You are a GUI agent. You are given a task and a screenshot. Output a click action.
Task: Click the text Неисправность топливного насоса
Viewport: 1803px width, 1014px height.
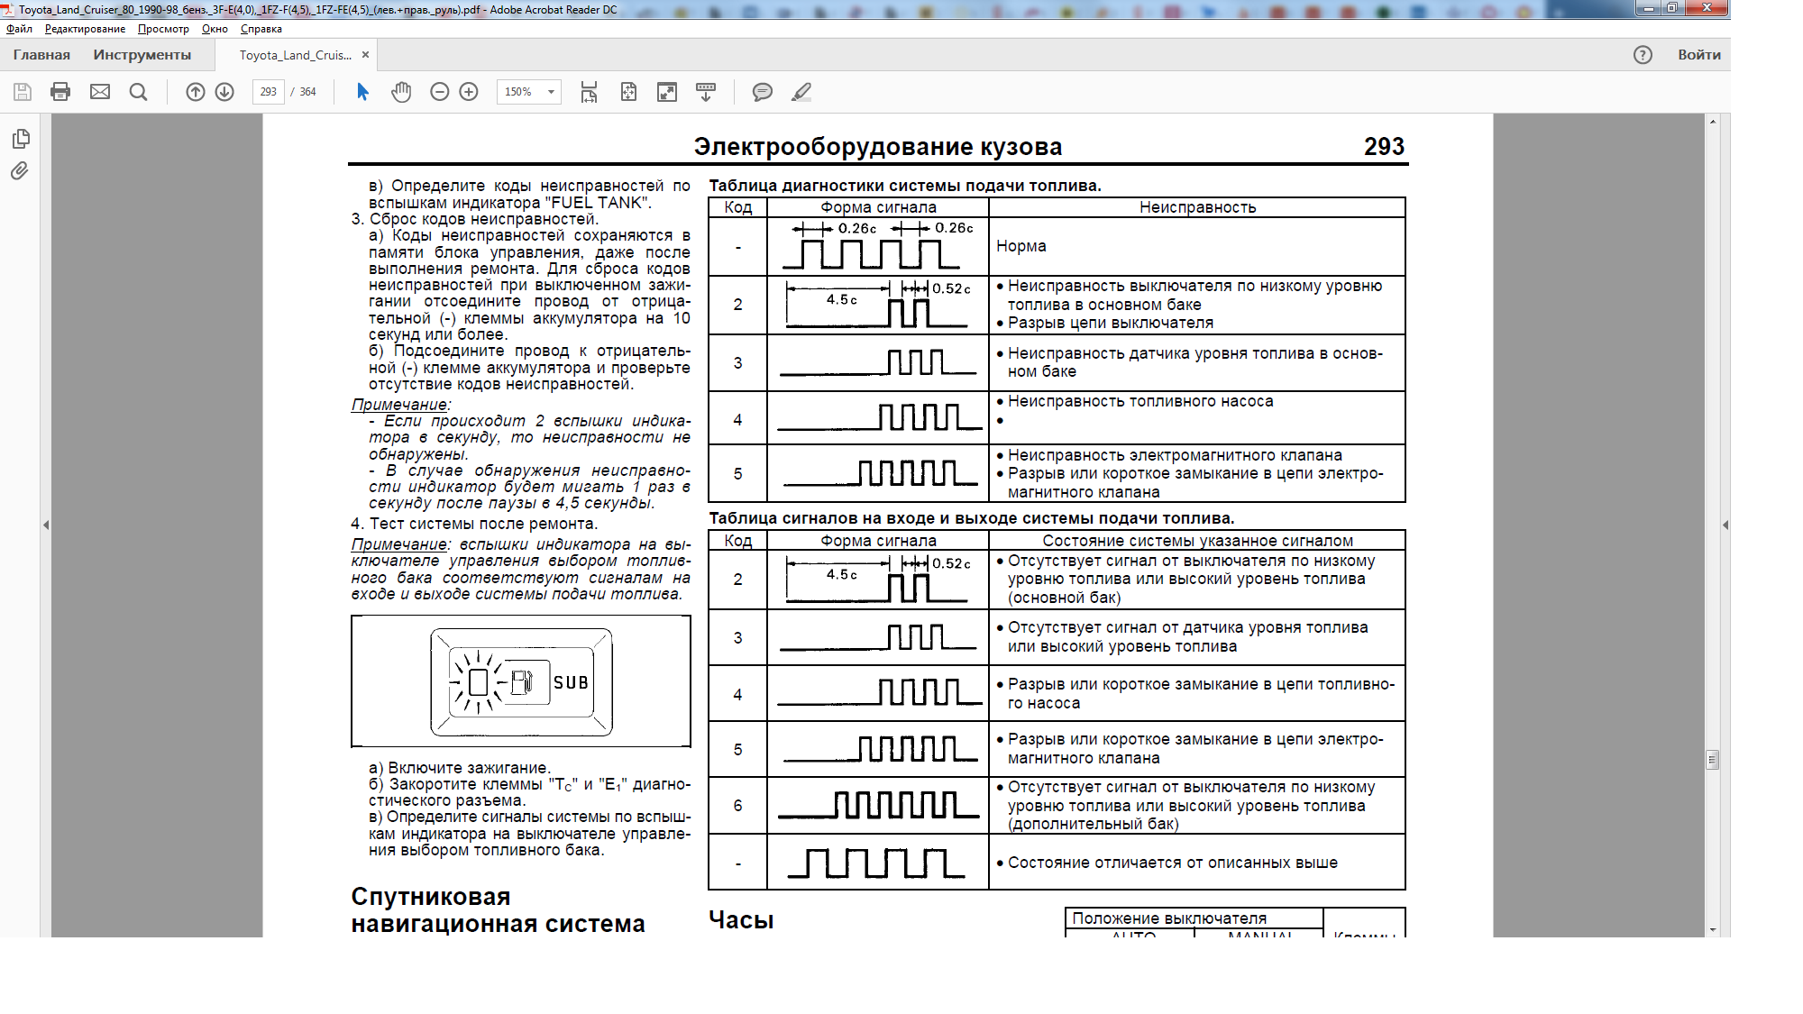1140,401
